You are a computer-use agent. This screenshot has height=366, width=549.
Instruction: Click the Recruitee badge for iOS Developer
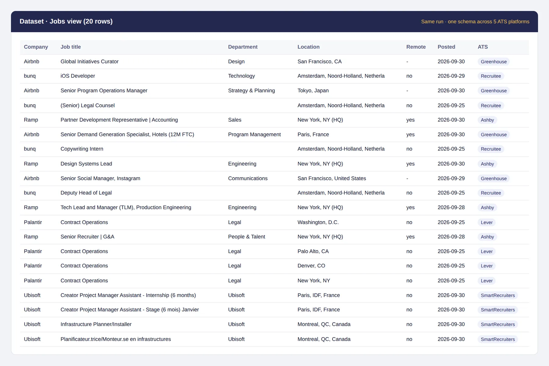click(491, 76)
